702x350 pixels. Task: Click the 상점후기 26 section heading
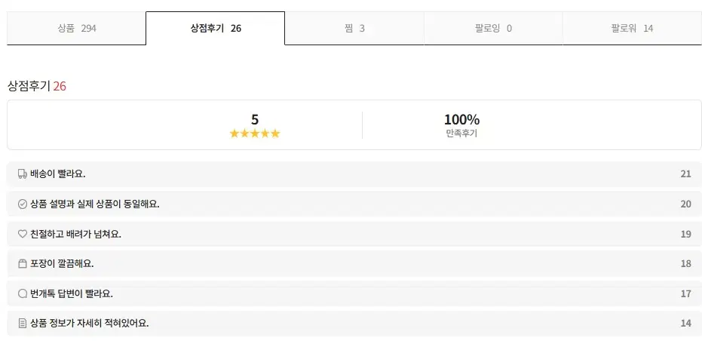coord(37,86)
